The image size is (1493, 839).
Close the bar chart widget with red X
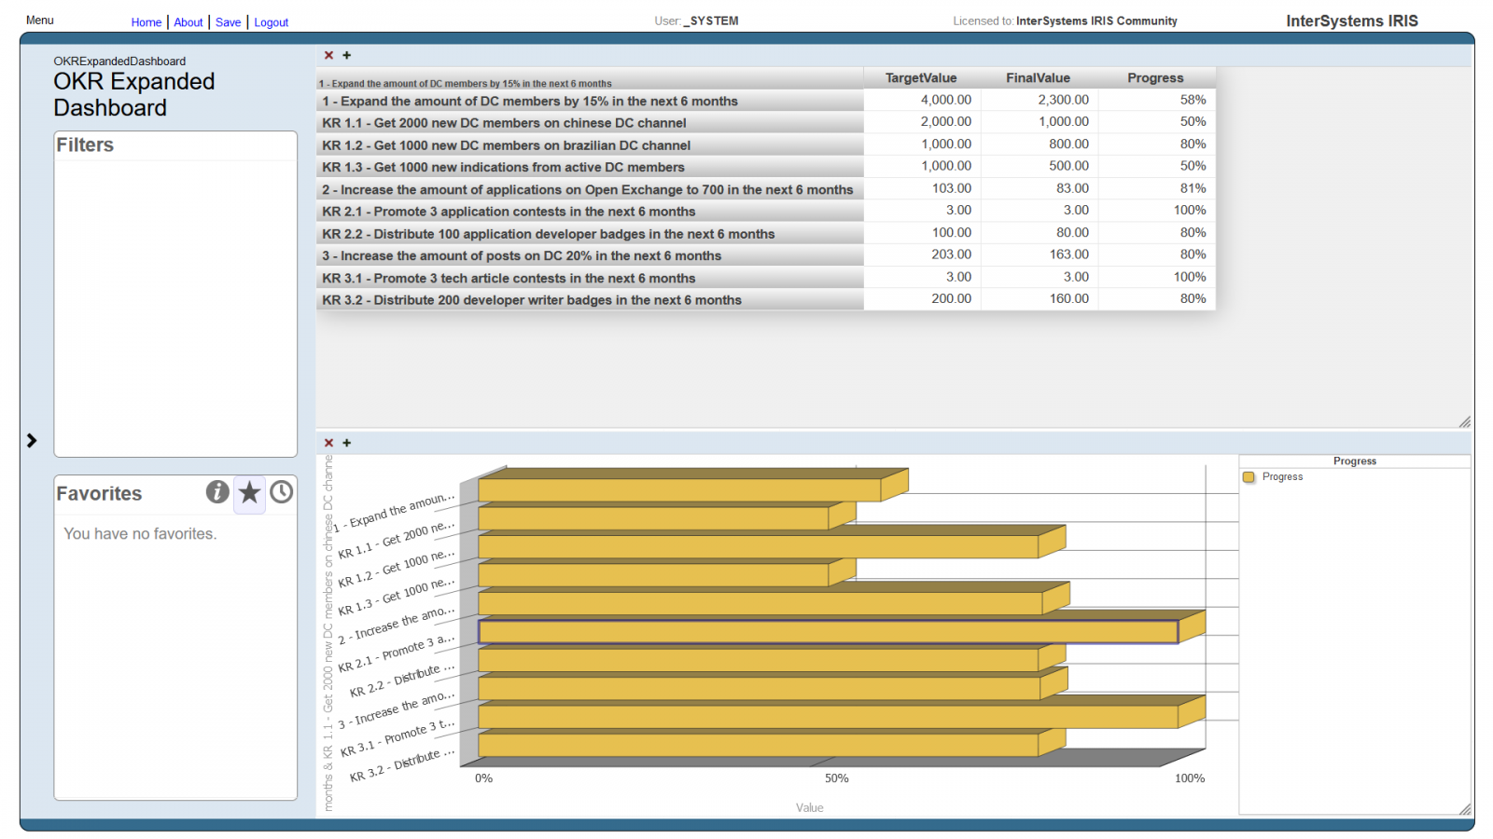pyautogui.click(x=328, y=443)
